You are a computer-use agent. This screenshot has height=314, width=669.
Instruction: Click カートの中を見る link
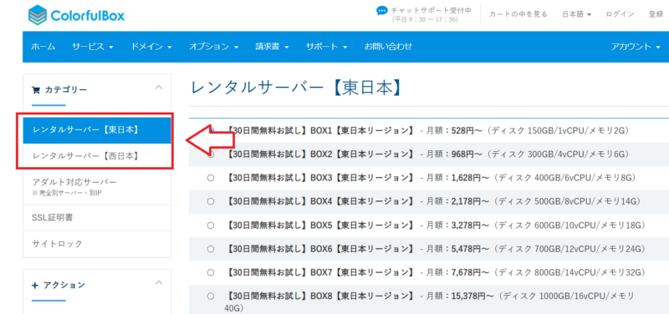(x=518, y=14)
